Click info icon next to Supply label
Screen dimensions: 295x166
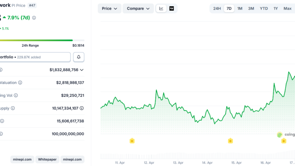13,108
